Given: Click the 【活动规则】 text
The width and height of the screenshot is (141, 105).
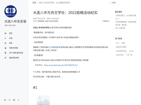Looking at the screenshot, I should coord(38,42).
